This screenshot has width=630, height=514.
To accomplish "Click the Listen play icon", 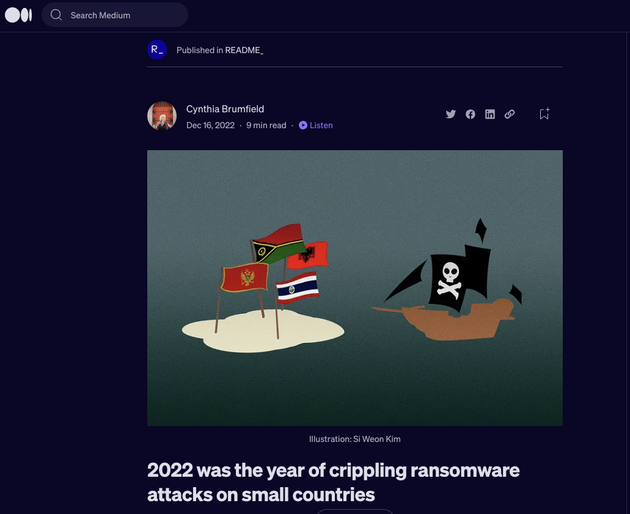I will coord(303,125).
